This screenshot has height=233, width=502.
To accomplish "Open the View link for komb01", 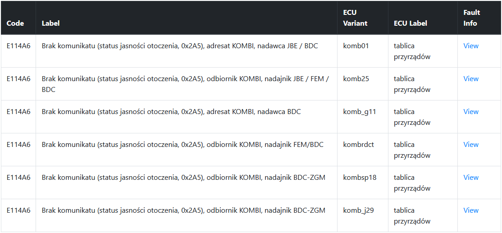I will pyautogui.click(x=471, y=46).
